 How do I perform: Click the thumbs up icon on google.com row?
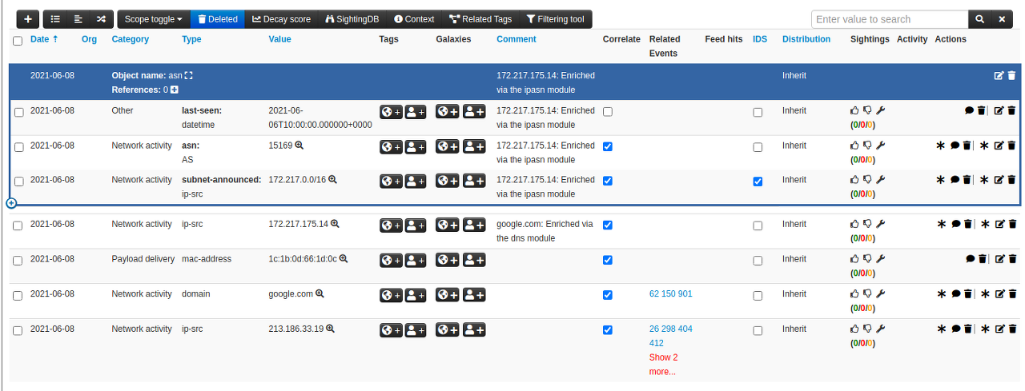coord(854,294)
